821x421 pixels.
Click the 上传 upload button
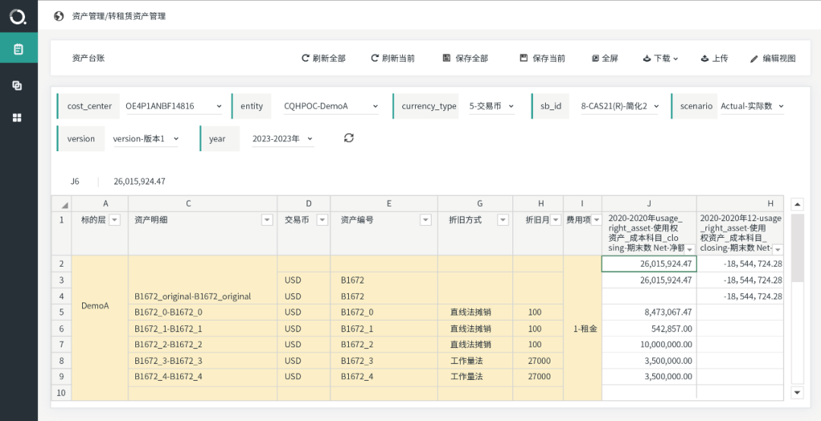[714, 59]
